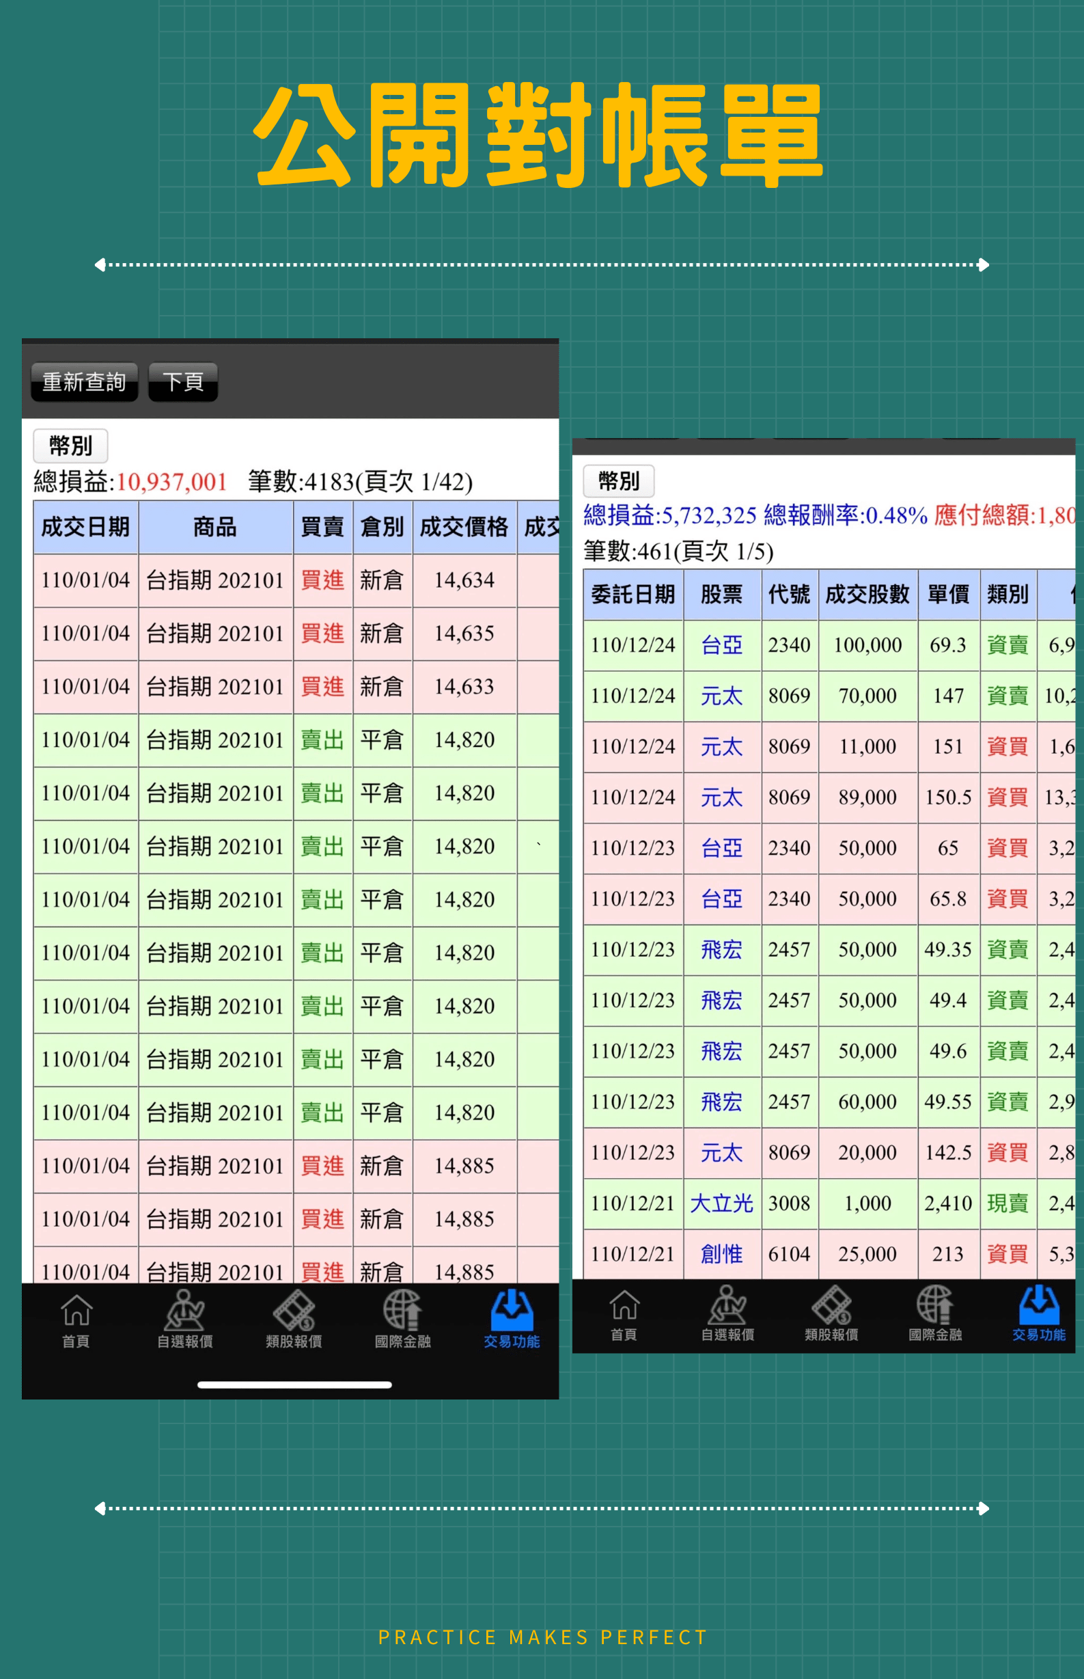The width and height of the screenshot is (1084, 1679).
Task: Open the left panel 幣別 selector
Action: click(70, 446)
